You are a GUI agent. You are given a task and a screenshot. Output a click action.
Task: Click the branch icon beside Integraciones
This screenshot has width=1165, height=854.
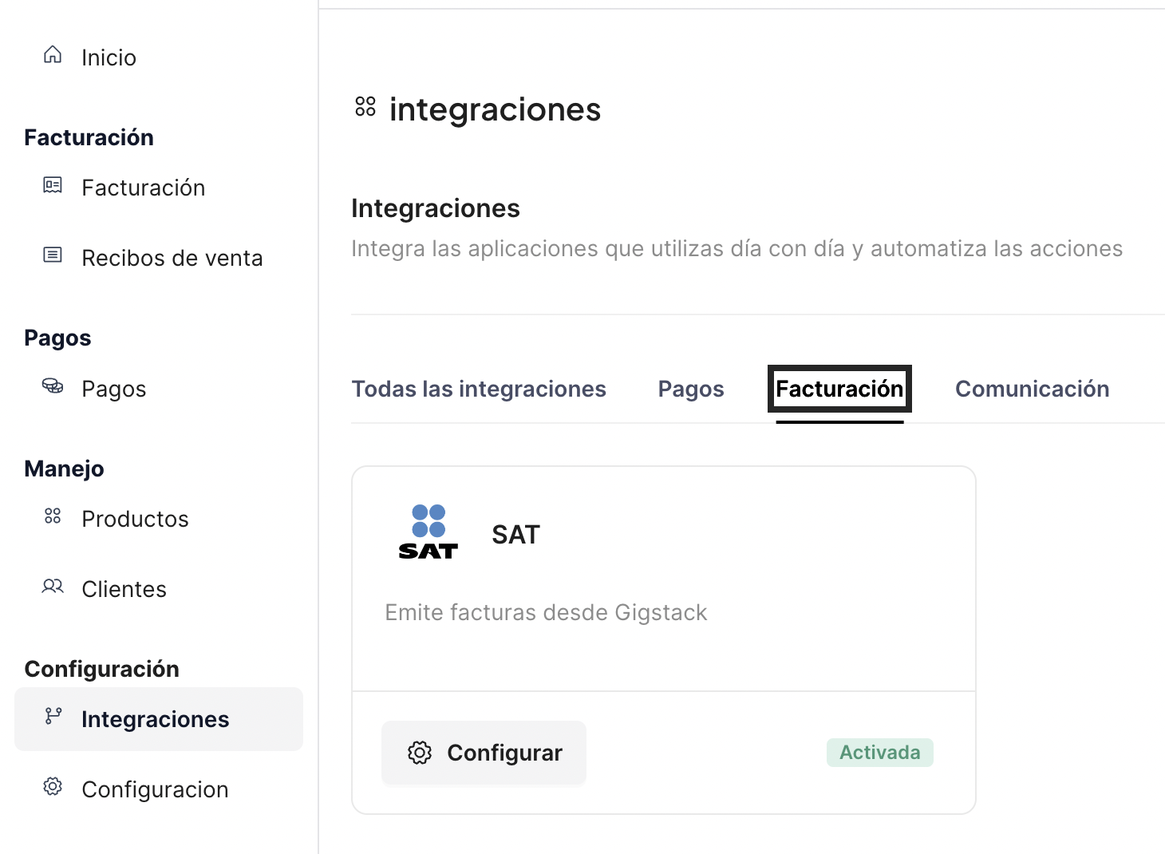tap(53, 716)
